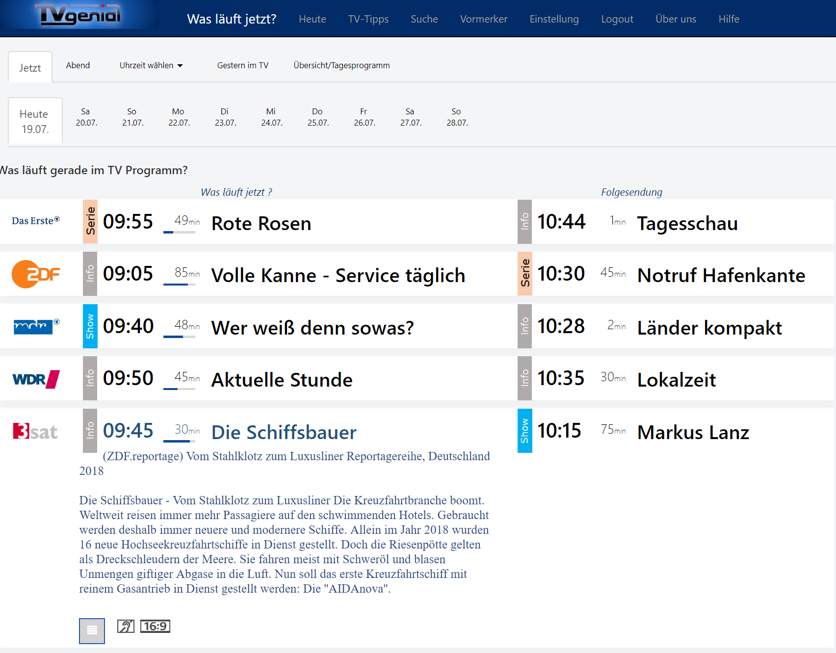Click Info tag beside Volle Kanne
Viewport: 836px width, 653px height.
(x=90, y=274)
